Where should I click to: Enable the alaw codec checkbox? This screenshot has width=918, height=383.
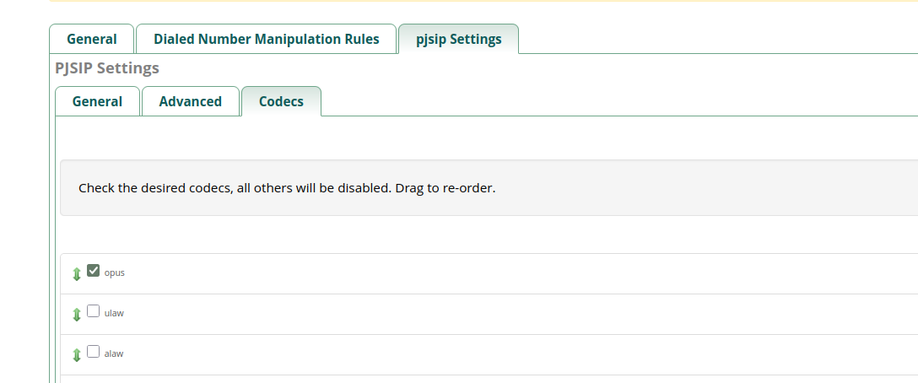(x=94, y=352)
